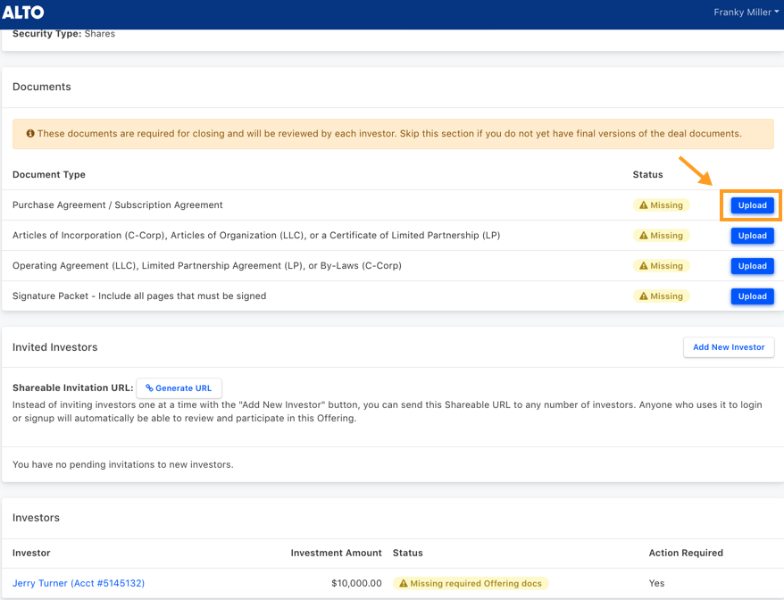Click the Document Type column header
This screenshot has width=784, height=600.
coord(49,174)
